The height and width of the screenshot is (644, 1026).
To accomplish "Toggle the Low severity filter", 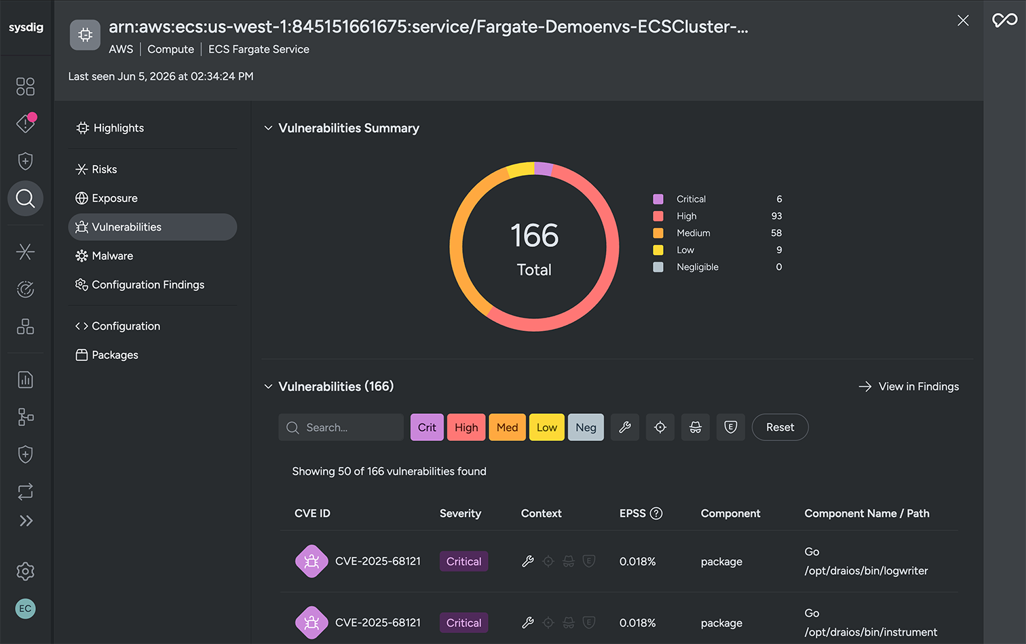I will pyautogui.click(x=546, y=428).
